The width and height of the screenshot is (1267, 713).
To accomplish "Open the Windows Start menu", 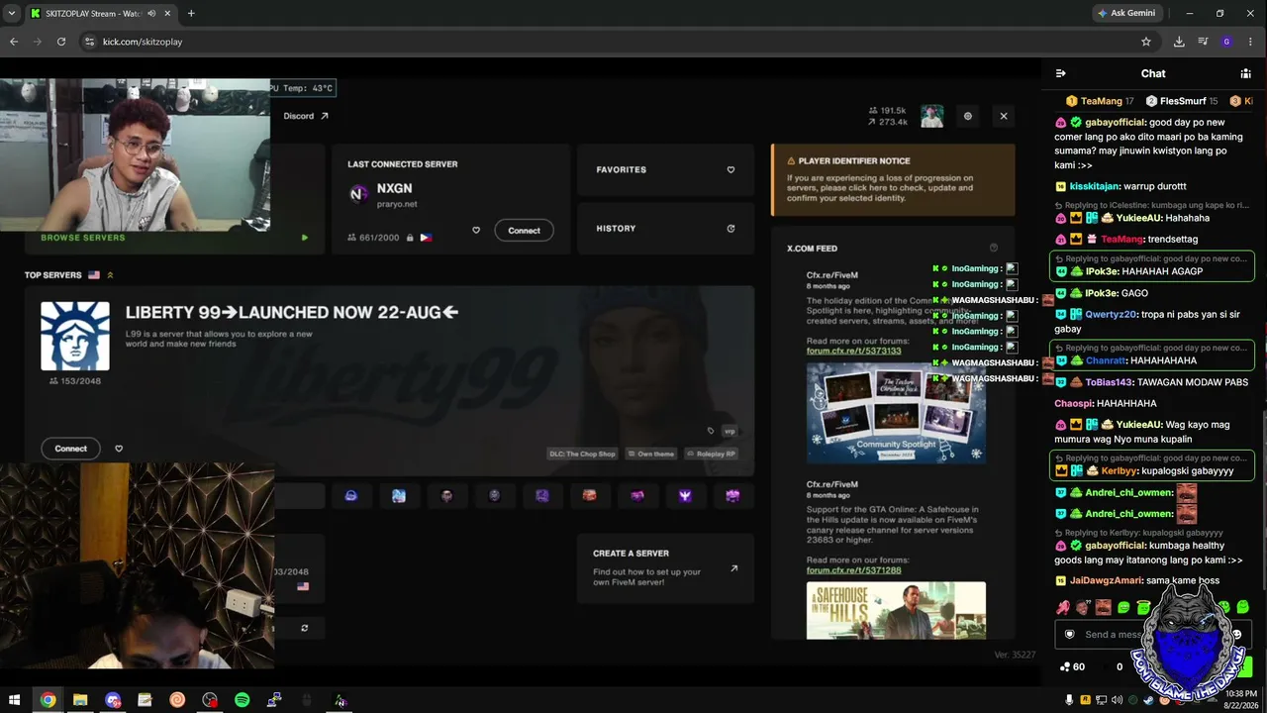I will coord(15,700).
